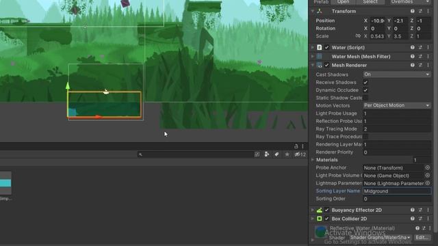Enable Static Shadow Caster checkbox
This screenshot has height=246, width=438.
pos(365,98)
